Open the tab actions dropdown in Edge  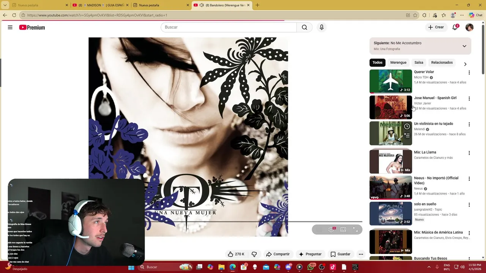tap(5, 5)
